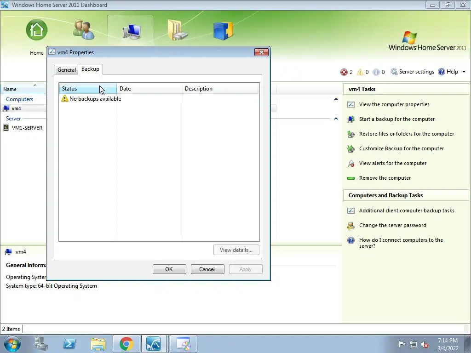471x353 pixels.
Task: Click Customize Backup task icon
Action: pyautogui.click(x=351, y=148)
